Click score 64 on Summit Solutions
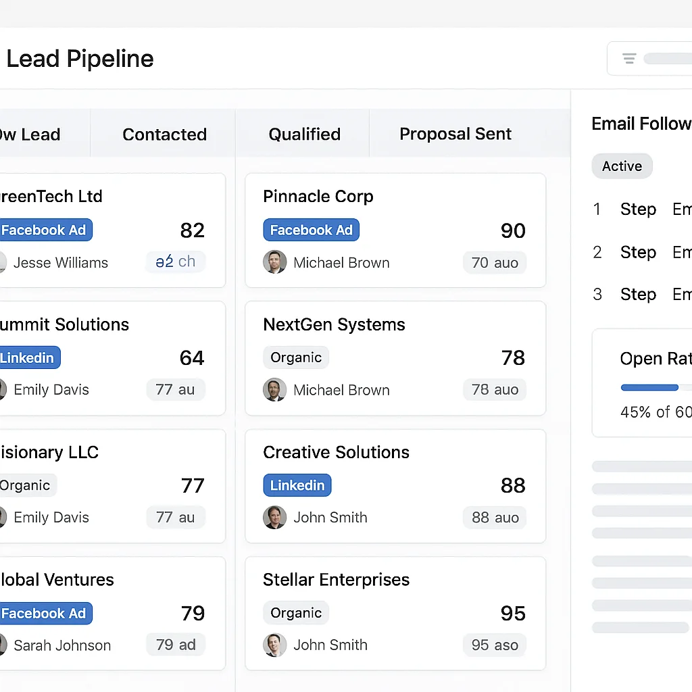 [191, 357]
